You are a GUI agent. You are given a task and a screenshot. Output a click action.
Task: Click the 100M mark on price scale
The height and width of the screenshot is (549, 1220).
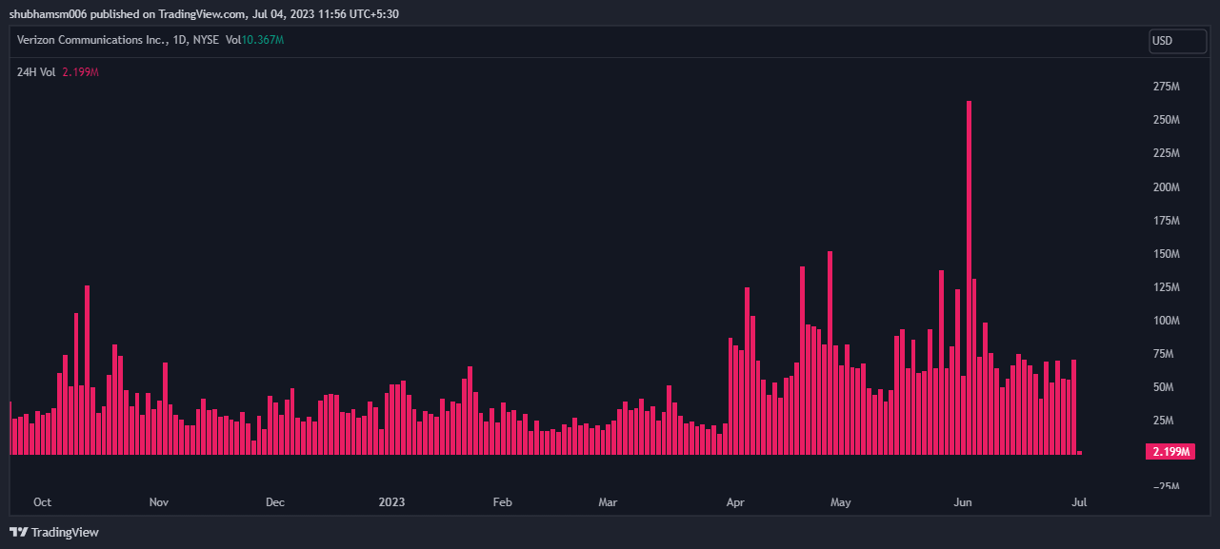[x=1167, y=321]
